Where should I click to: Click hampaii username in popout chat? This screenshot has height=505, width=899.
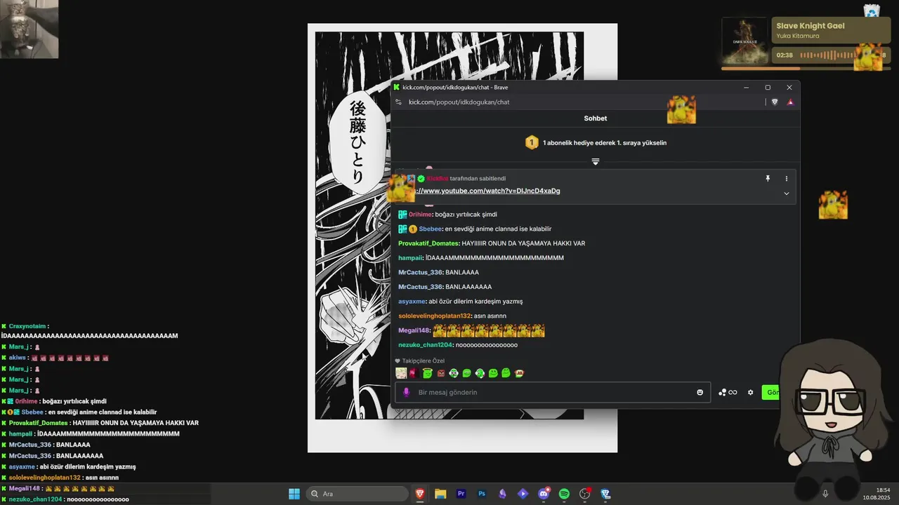tap(410, 258)
